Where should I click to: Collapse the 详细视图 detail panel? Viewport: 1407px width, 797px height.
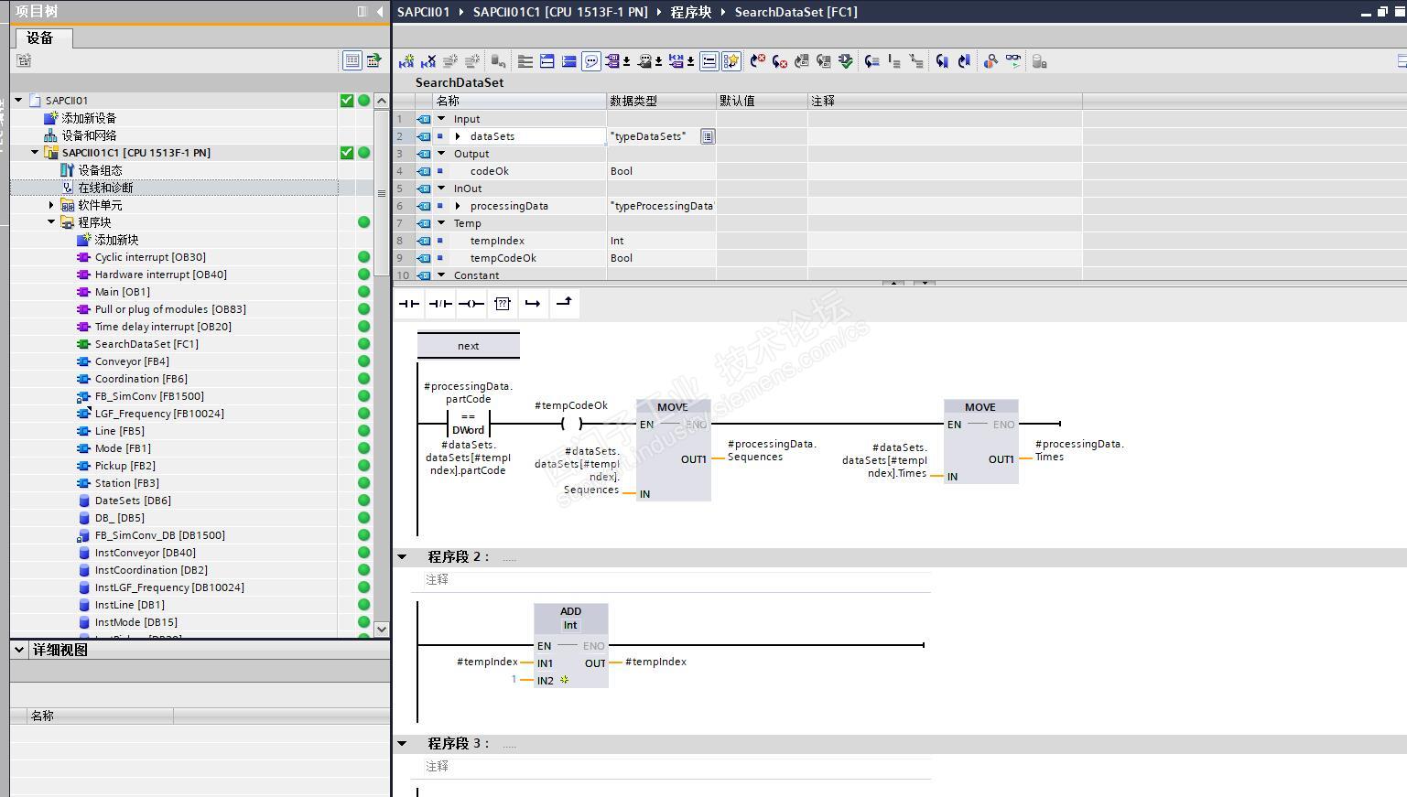click(18, 650)
